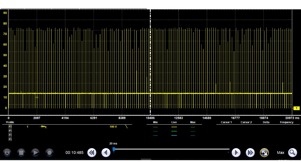Click the expand view icon

pos(264,153)
